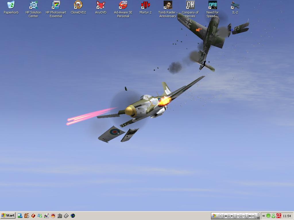Click the green Messenger person tray icon
294x220 pixels.
click(274, 216)
